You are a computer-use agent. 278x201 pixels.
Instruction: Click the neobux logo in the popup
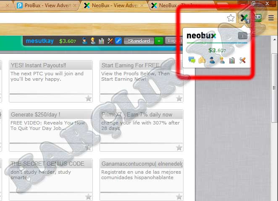(202, 36)
